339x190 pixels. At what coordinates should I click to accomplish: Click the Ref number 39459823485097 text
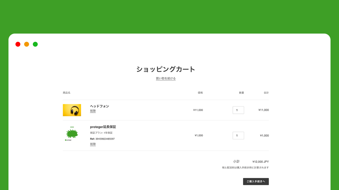pos(102,139)
